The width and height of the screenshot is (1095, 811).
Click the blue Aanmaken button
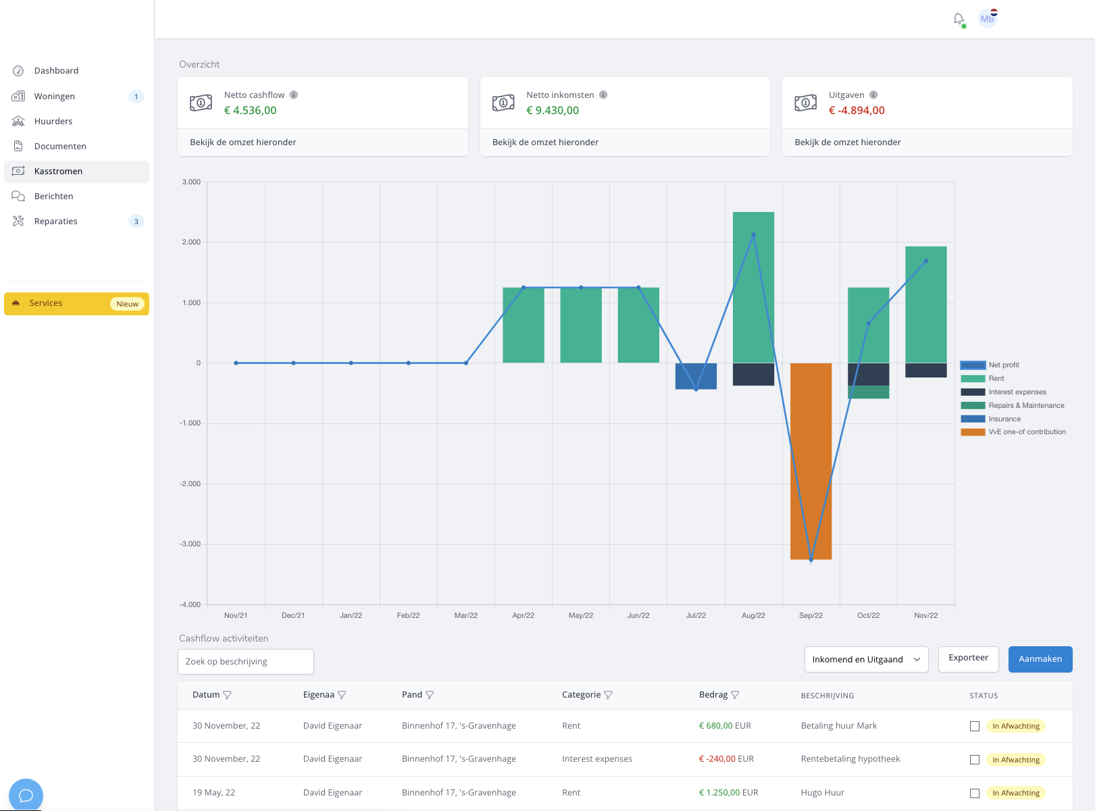1040,660
